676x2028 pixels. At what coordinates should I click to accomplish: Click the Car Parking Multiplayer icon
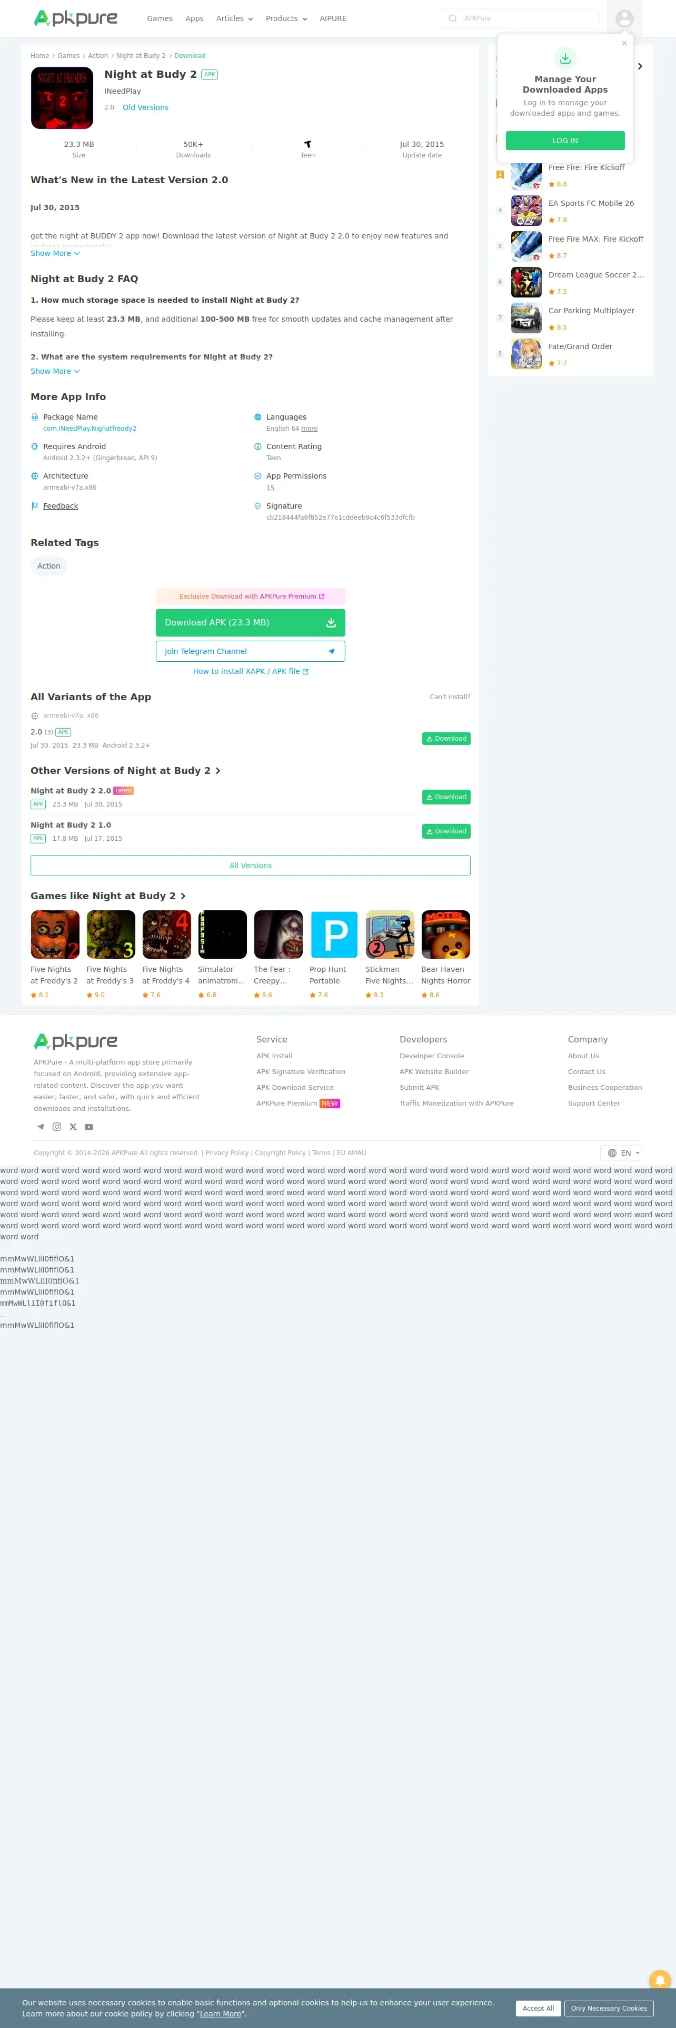point(526,318)
